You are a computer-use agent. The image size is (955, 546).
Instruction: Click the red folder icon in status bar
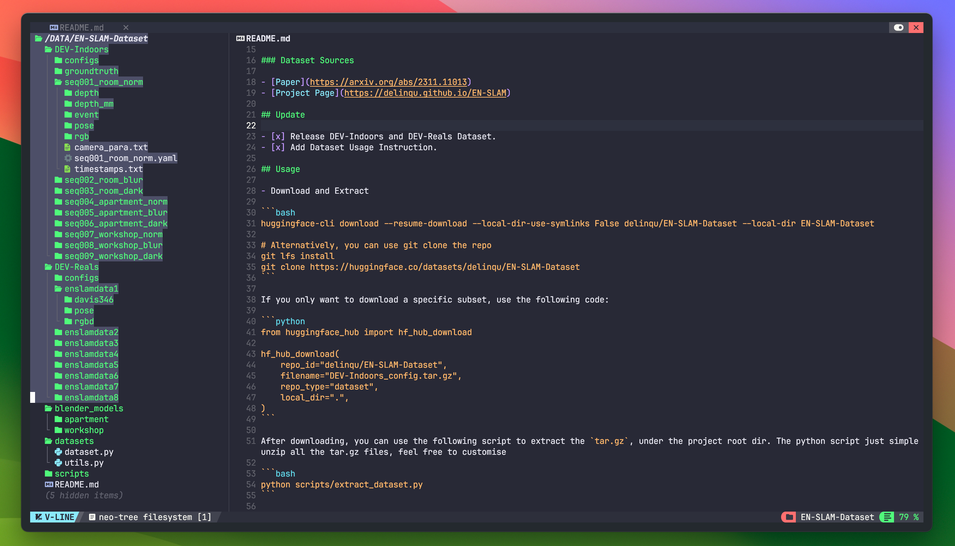789,517
